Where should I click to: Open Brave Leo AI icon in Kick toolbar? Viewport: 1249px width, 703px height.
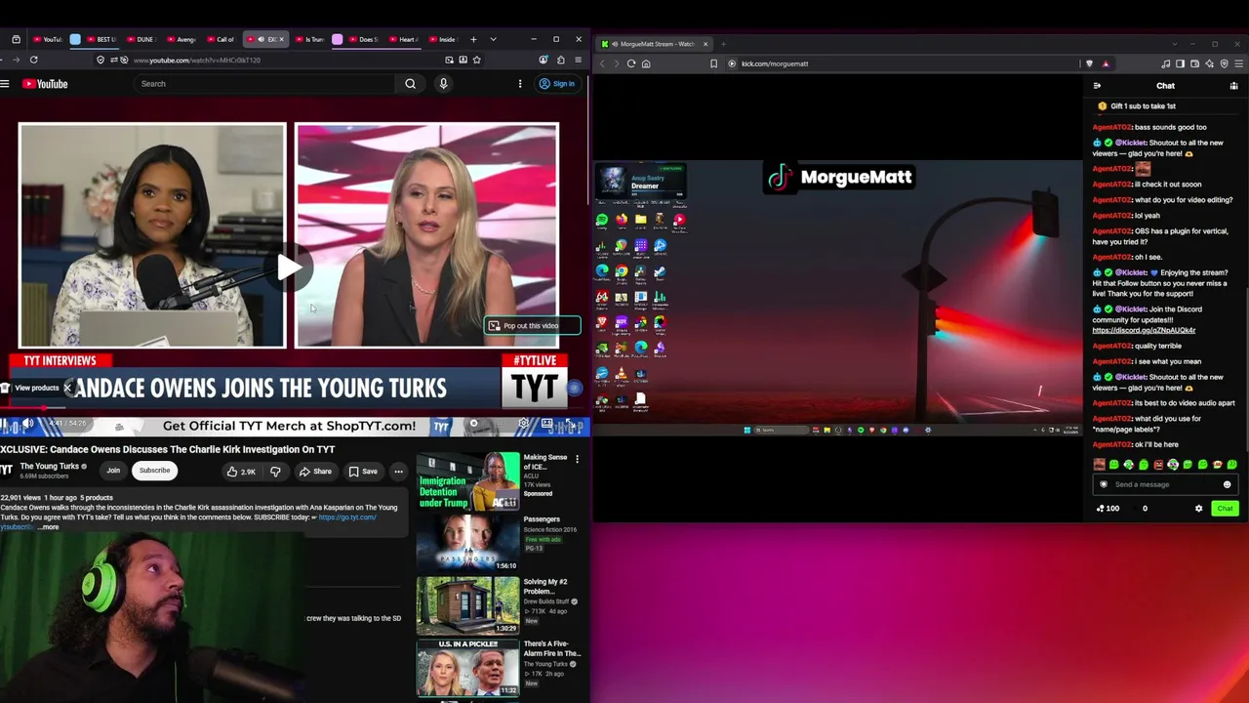pos(1210,63)
